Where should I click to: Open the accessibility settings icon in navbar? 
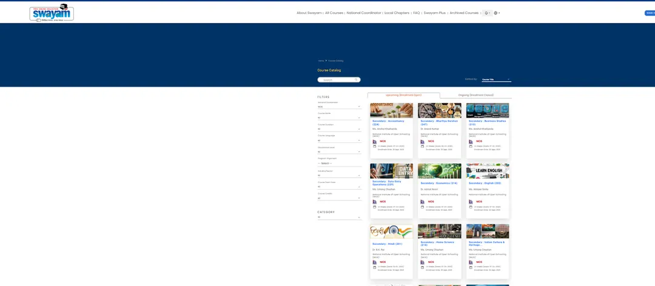(487, 13)
